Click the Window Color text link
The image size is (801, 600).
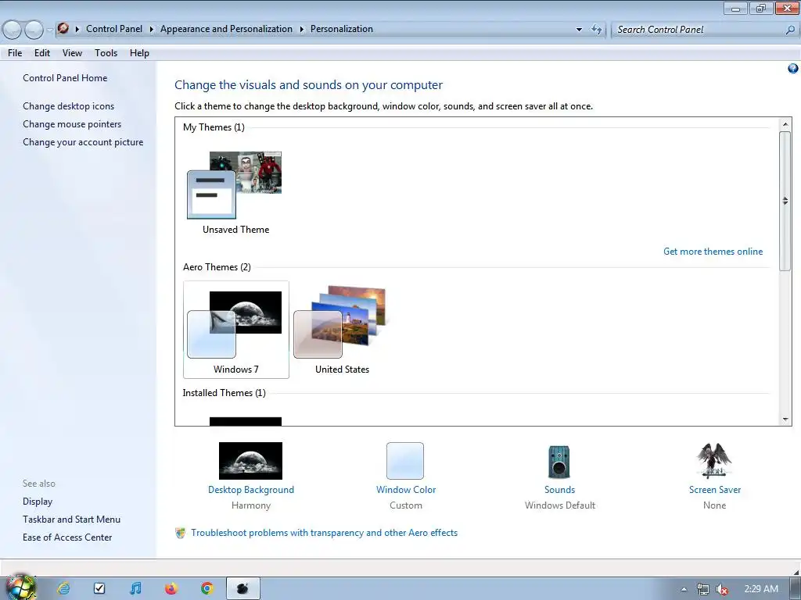[x=406, y=490]
